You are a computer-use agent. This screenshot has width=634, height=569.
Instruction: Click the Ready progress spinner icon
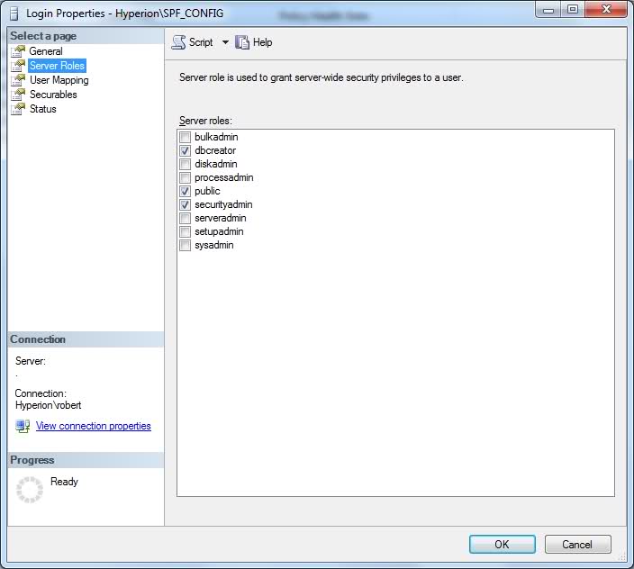pos(30,490)
